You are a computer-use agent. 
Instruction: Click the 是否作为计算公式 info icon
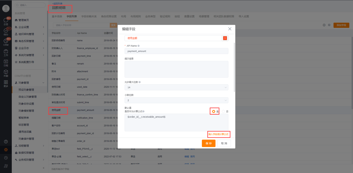pos(144,111)
